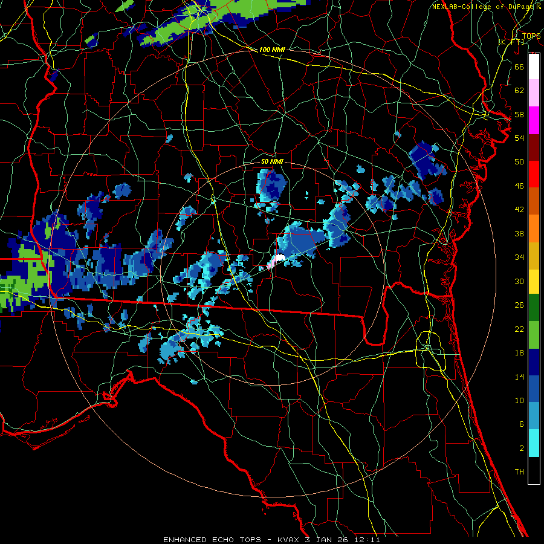
Task: Click the '50' legend value
Action: [519, 162]
